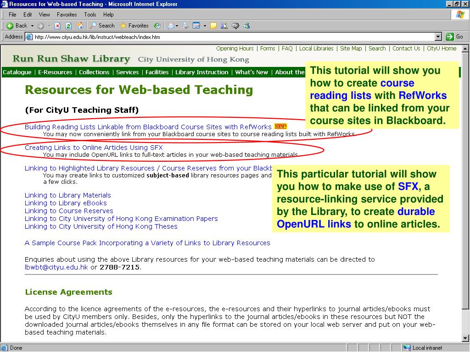Click the Mail toolbar icon
This screenshot has width=470, height=352.
(x=171, y=26)
